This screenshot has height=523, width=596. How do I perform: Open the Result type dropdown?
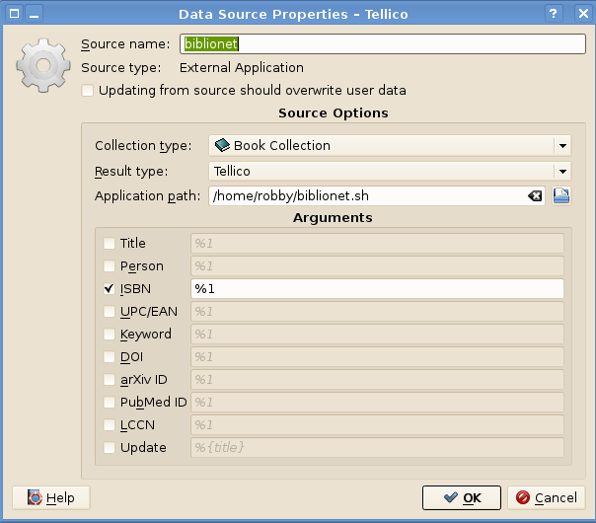coord(390,171)
